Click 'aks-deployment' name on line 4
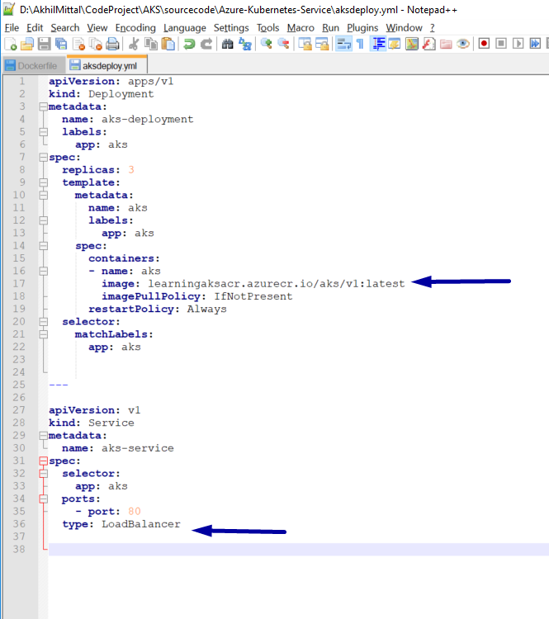Screen dimensions: 549x619 click(x=148, y=119)
